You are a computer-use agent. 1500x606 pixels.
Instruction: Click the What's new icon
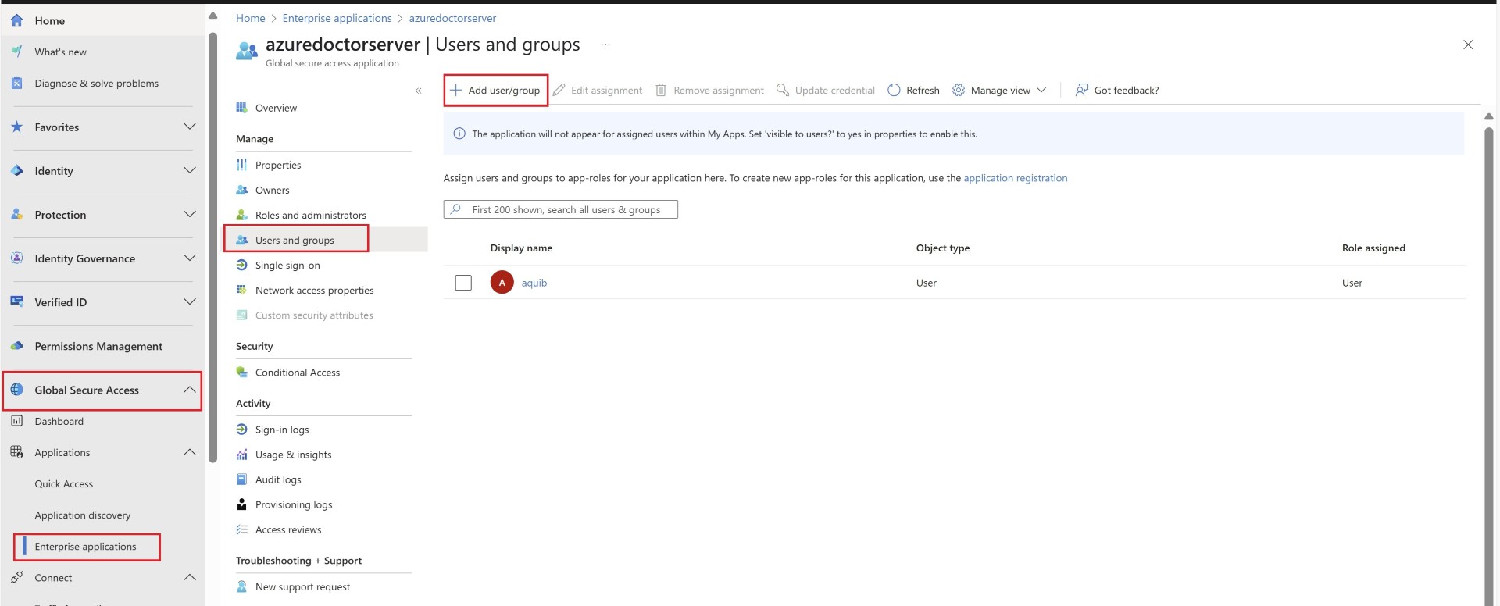coord(16,52)
